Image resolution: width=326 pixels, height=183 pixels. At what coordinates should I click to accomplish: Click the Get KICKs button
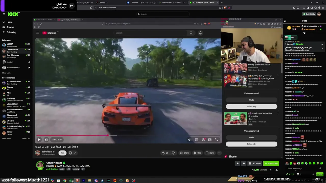click(x=309, y=14)
